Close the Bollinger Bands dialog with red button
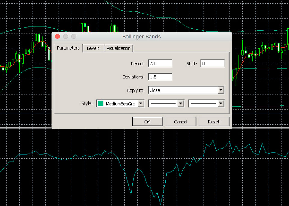This screenshot has height=206, width=289. [57, 36]
